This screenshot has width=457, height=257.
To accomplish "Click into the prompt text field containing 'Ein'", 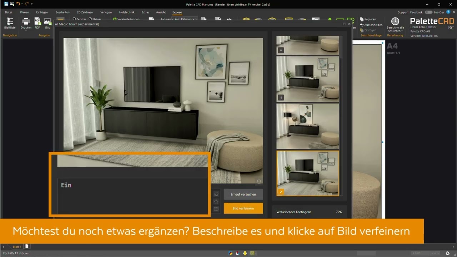I will [132, 196].
